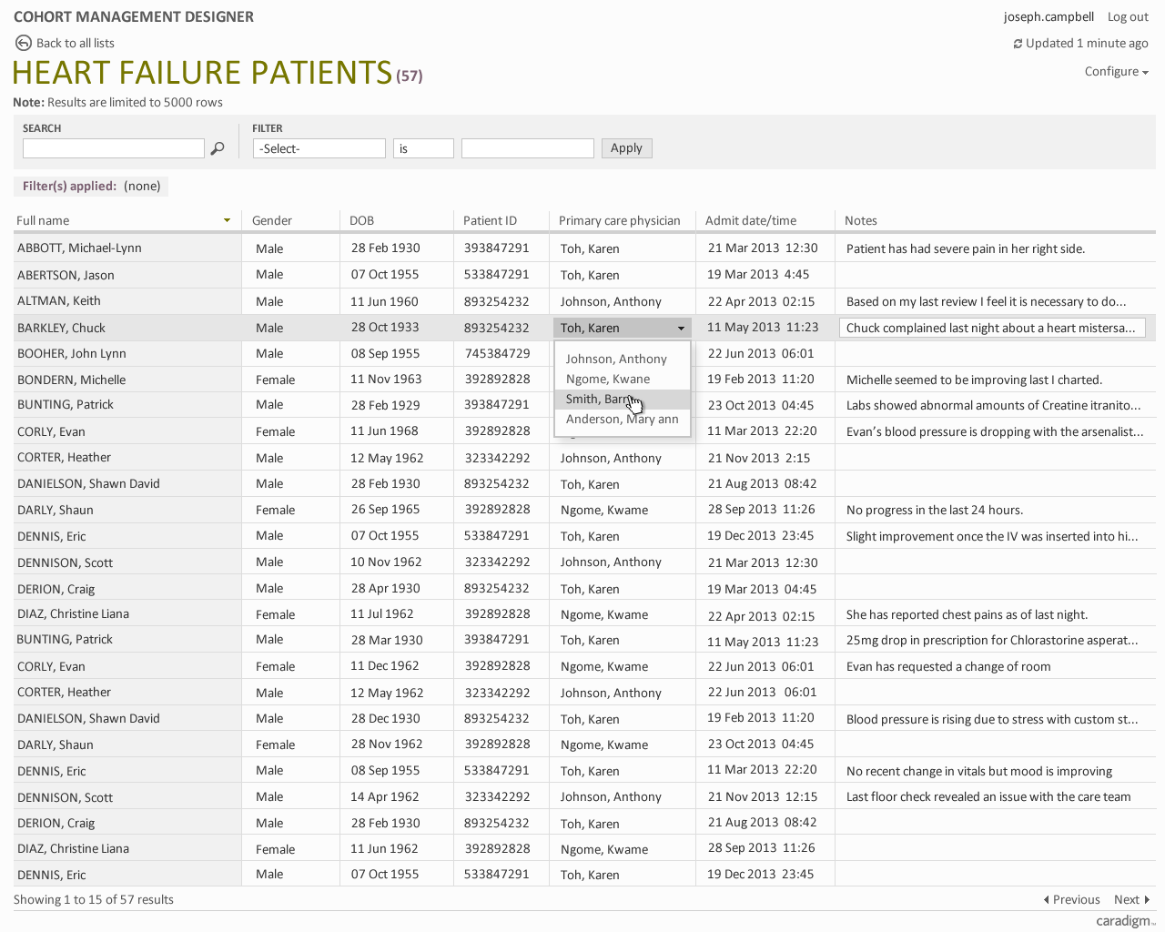Sort by DOB column header
This screenshot has height=932, width=1165.
coord(361,220)
